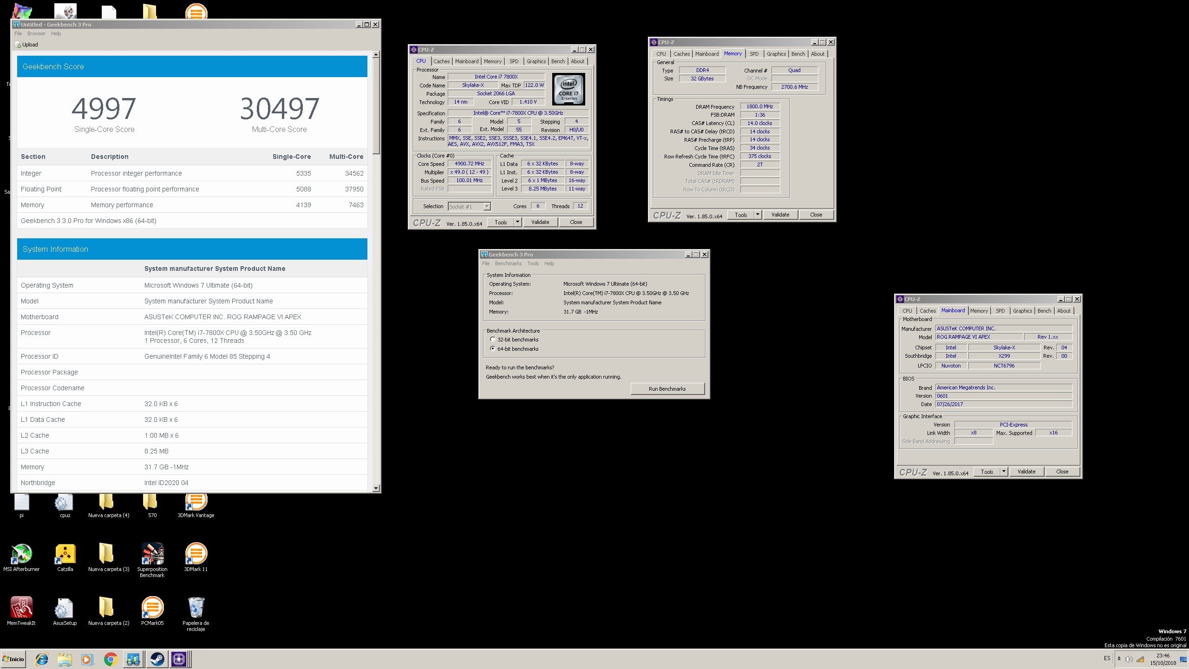Expand Tools dropdown arrow in CPU-Z Memory window
This screenshot has width=1189, height=669.
tap(758, 215)
